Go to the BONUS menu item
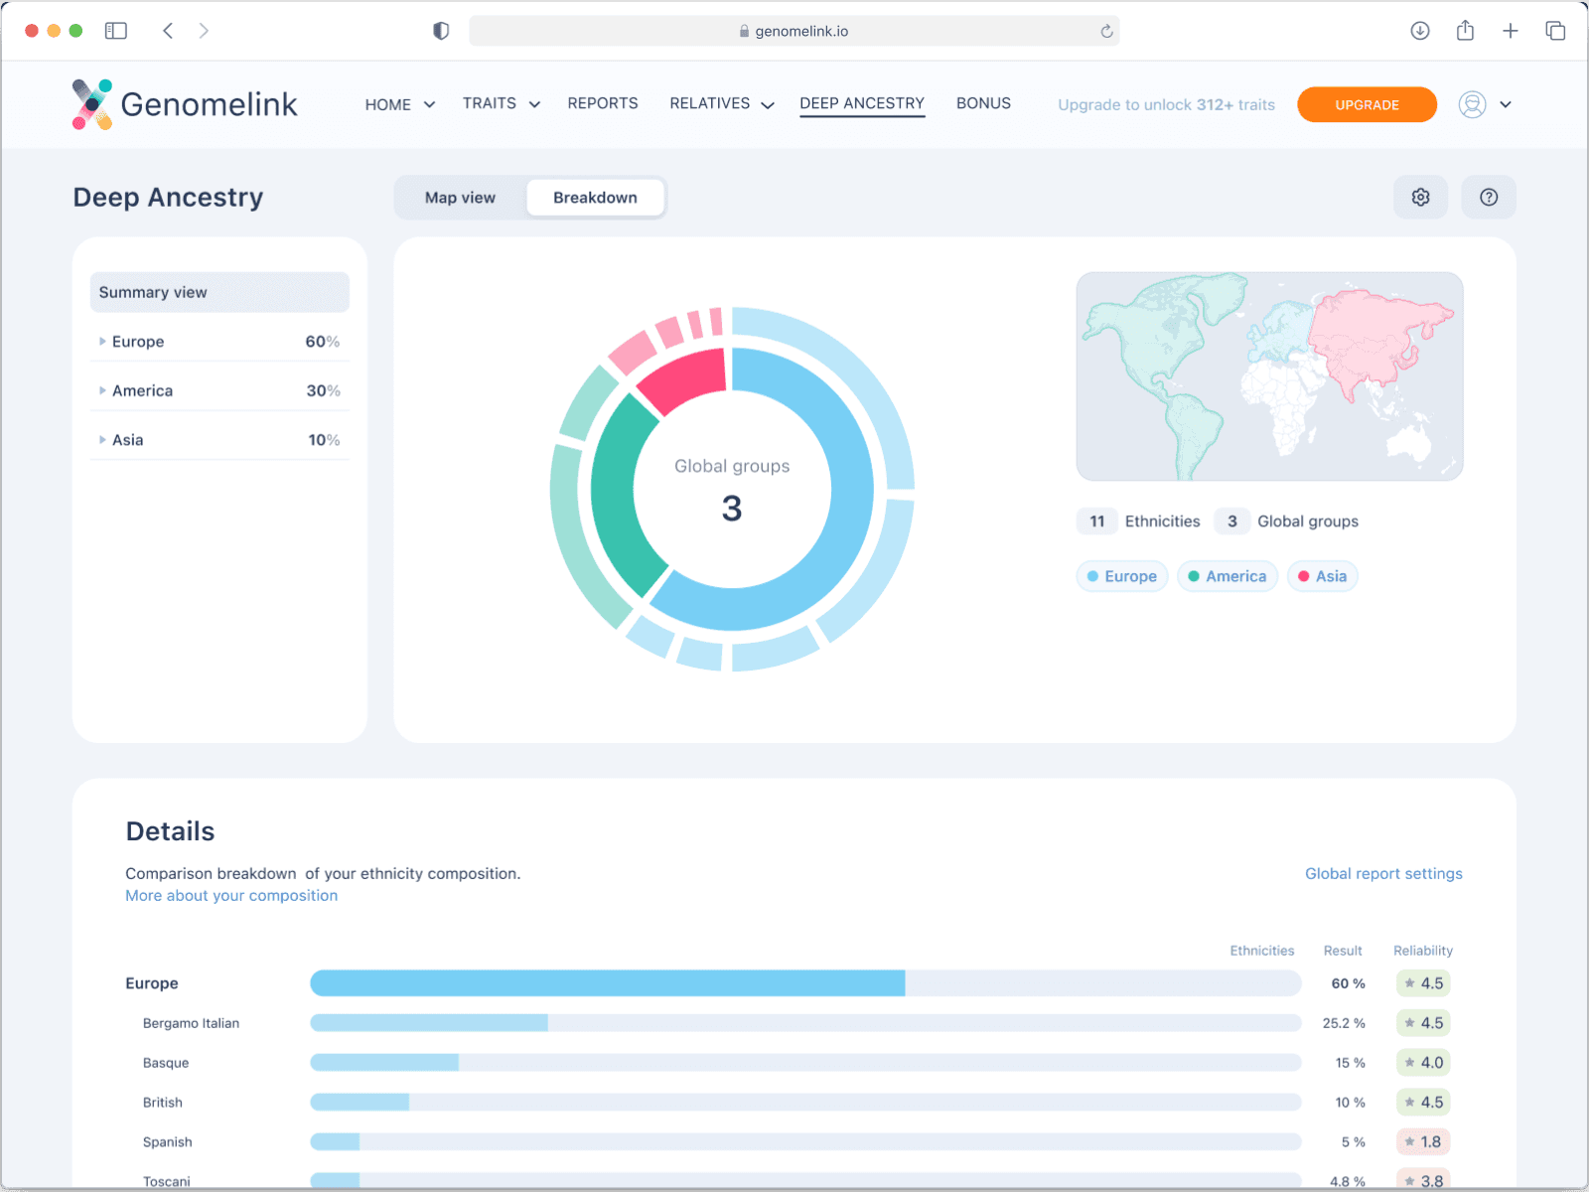Screen dimensions: 1589x1192 983,103
